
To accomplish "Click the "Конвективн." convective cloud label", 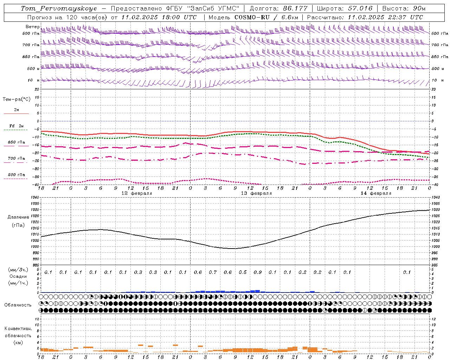I will coord(18,329).
